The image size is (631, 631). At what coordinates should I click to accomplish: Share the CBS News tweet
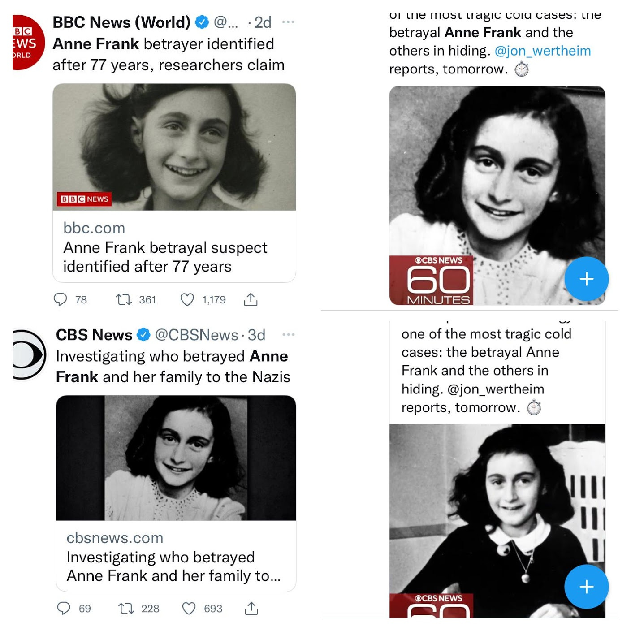[x=251, y=608]
